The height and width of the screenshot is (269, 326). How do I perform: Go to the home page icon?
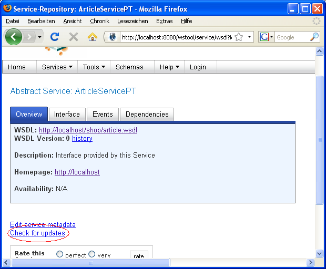pyautogui.click(x=93, y=37)
